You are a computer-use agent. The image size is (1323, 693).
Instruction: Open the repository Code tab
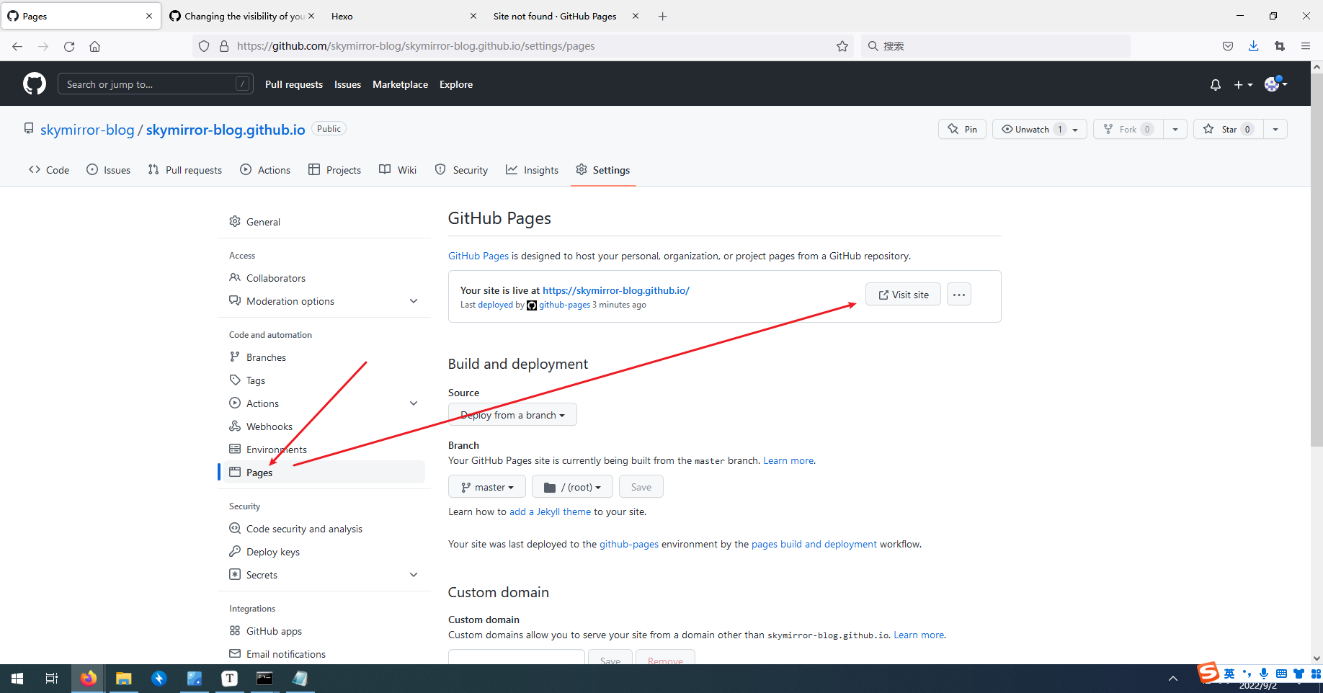[x=49, y=170]
